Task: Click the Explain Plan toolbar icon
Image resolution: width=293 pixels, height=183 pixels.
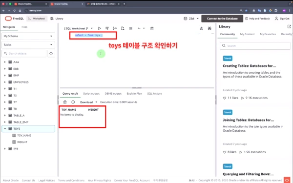Action: (115, 28)
